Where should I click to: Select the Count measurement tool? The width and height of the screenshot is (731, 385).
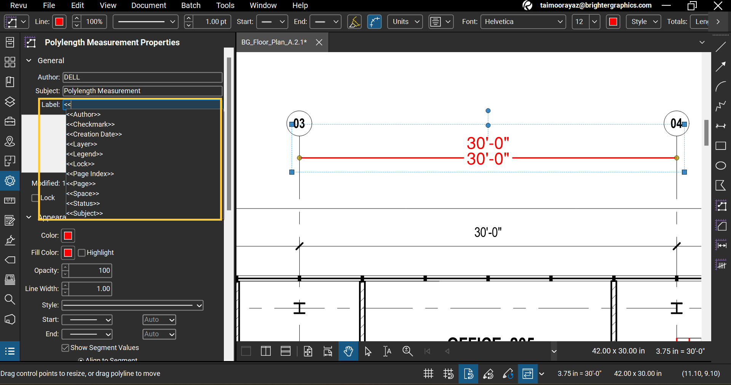[721, 264]
